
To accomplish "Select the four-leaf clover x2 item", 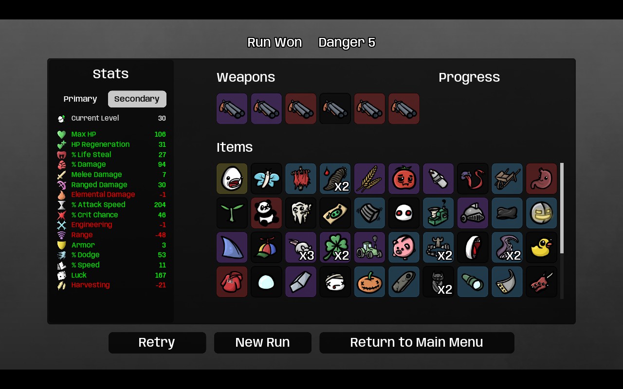I will coord(335,248).
